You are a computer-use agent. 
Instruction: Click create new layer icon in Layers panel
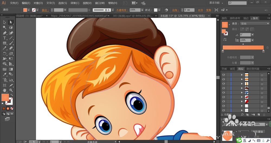pos(259,115)
